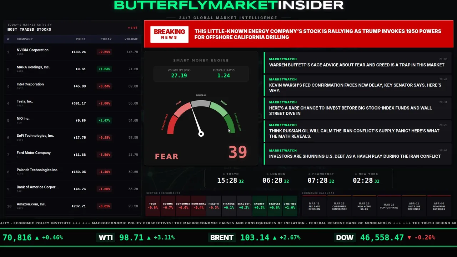The height and width of the screenshot is (257, 457).
Task: Click the WTI ticker label
Action: click(x=106, y=237)
